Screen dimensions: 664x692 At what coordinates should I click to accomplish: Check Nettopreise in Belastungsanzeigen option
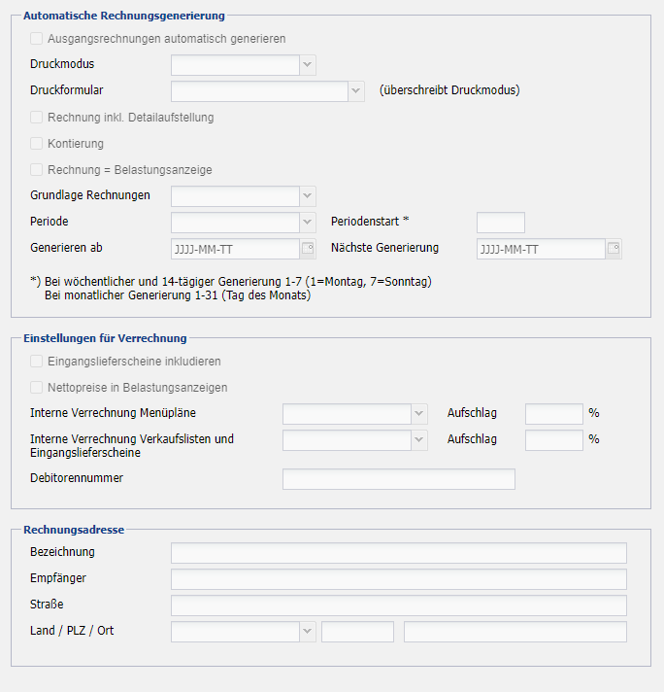tap(37, 388)
